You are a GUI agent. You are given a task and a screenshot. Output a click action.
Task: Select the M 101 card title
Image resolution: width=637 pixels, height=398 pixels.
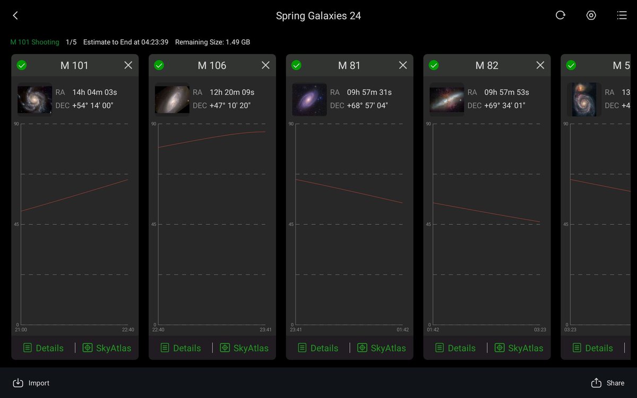coord(74,65)
